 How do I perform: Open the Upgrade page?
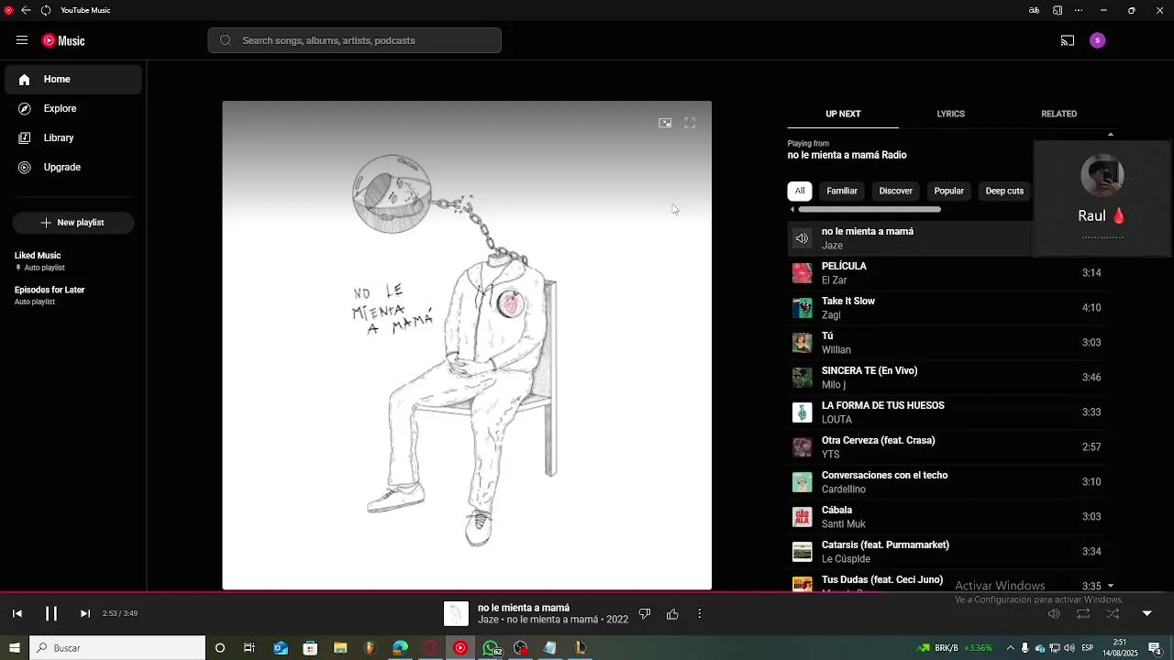(73, 167)
